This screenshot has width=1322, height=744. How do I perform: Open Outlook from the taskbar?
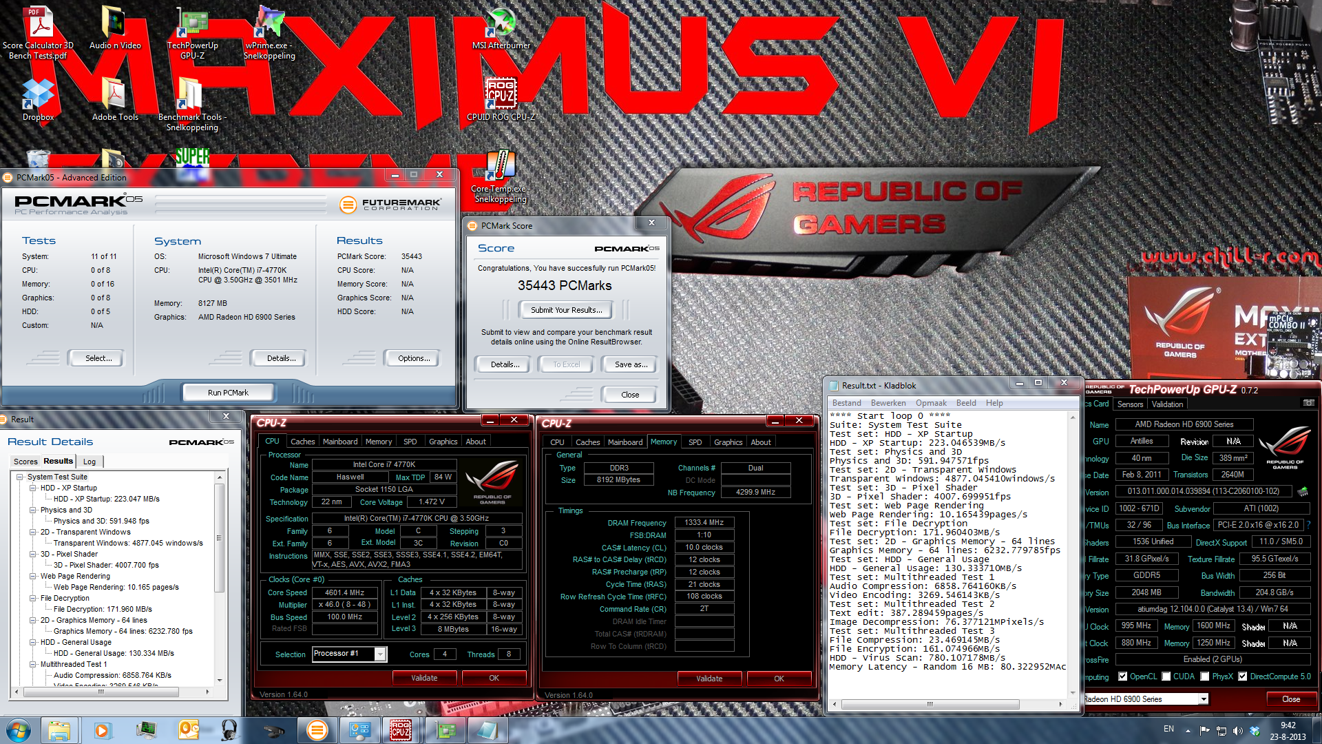(188, 730)
